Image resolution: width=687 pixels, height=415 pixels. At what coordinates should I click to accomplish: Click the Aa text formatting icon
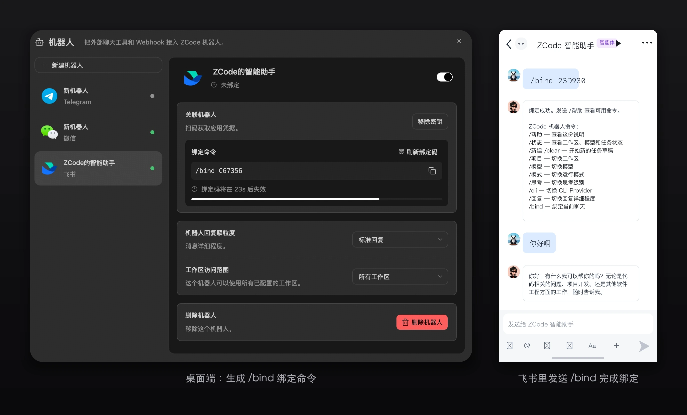[x=592, y=346]
